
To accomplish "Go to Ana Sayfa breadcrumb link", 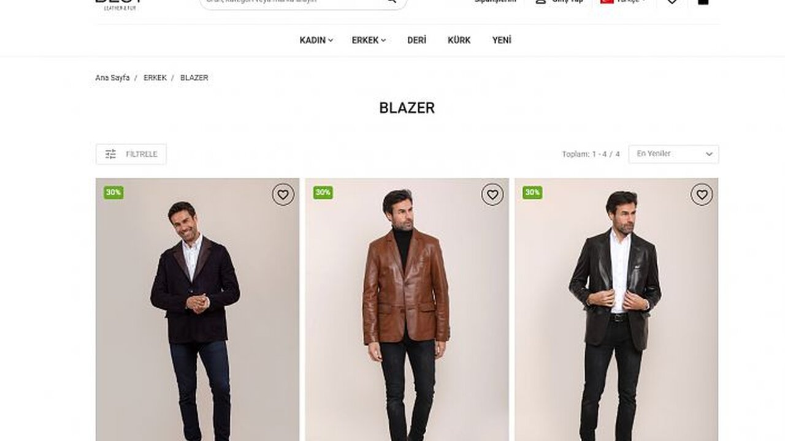I will coord(112,78).
